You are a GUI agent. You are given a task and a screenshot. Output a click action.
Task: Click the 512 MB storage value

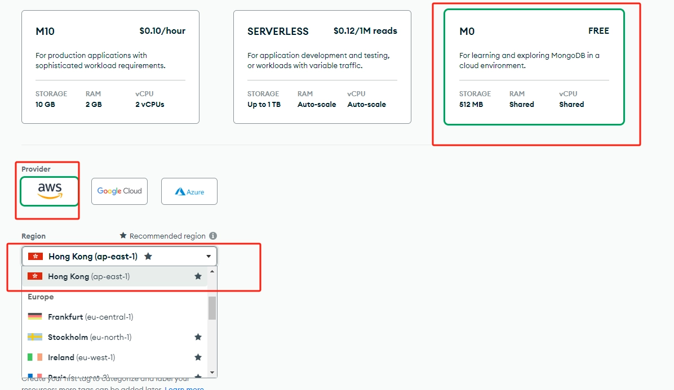point(471,104)
